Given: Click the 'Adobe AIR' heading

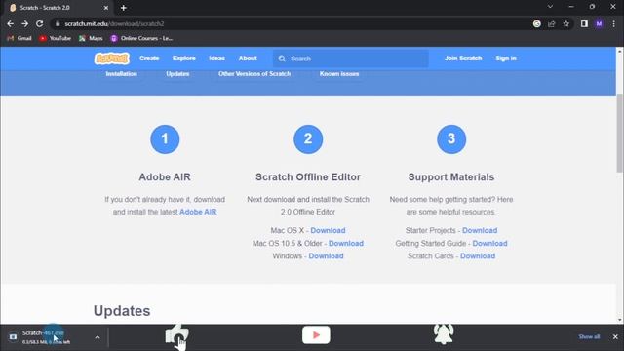Looking at the screenshot, I should click(165, 177).
